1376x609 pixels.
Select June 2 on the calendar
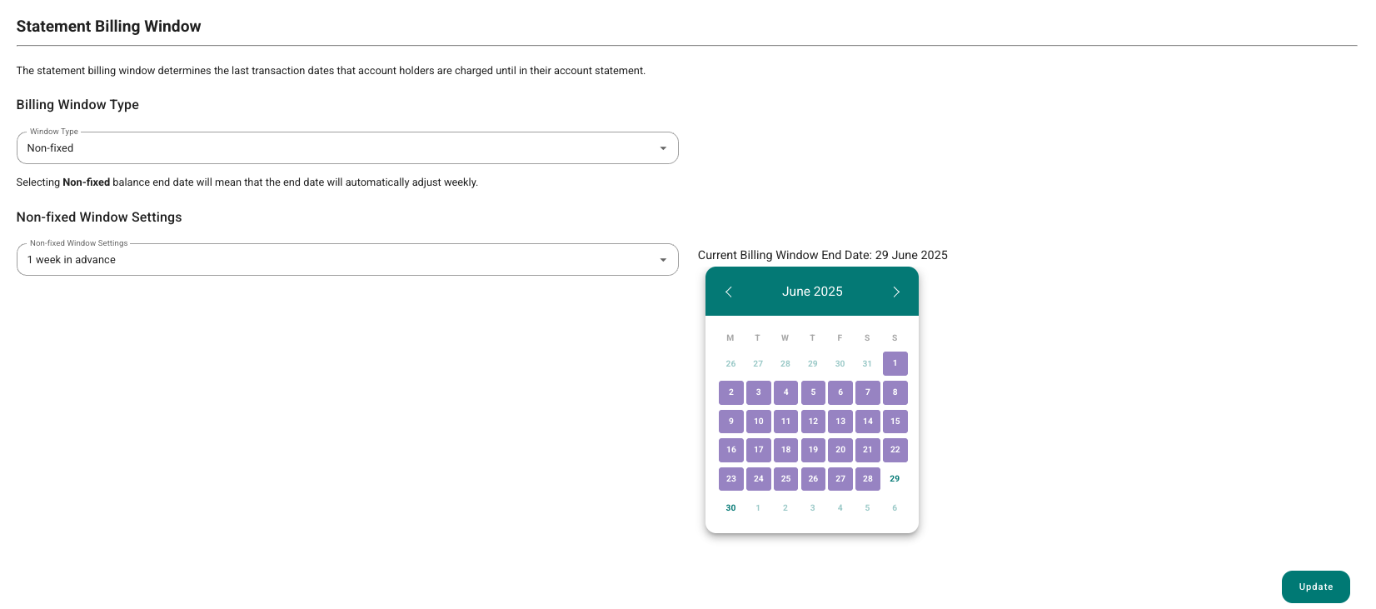730,392
